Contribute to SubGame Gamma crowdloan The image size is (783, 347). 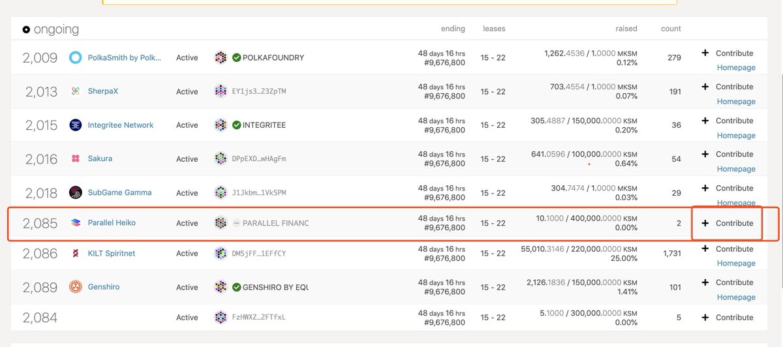[x=728, y=188]
